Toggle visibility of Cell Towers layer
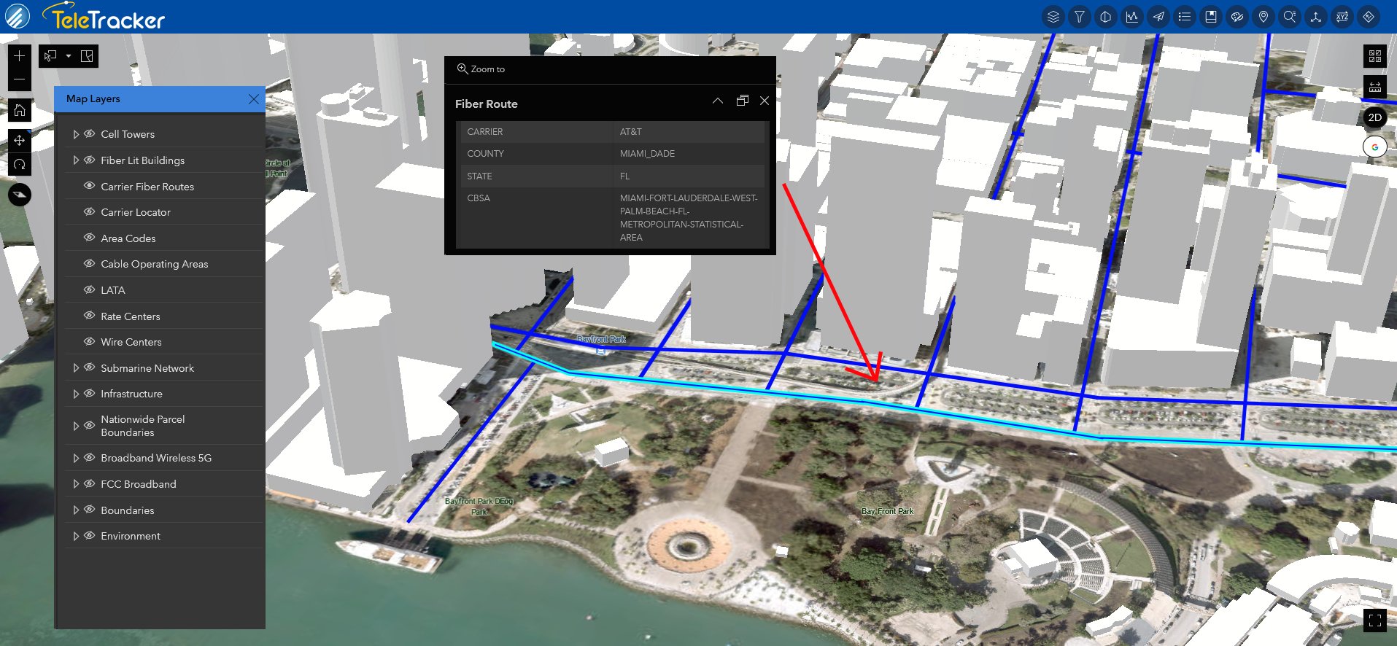This screenshot has width=1397, height=646. tap(90, 134)
